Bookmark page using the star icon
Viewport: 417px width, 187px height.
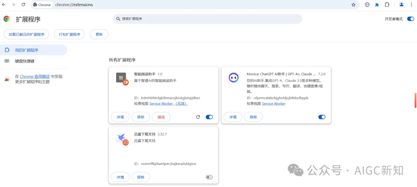[x=353, y=5]
